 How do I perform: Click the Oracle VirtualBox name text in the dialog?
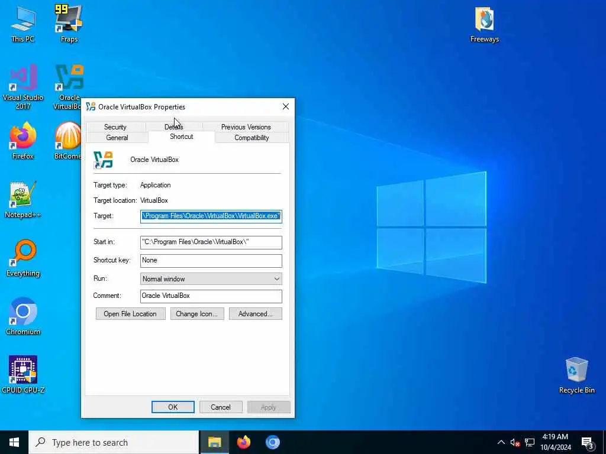pos(154,160)
